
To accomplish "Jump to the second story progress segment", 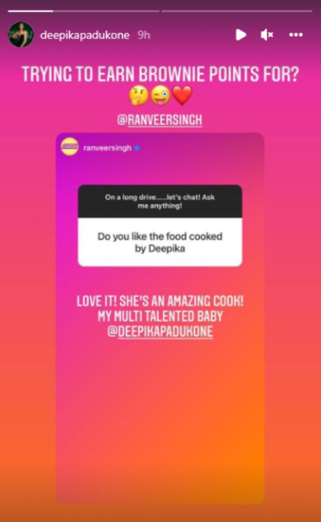I will click(x=237, y=11).
